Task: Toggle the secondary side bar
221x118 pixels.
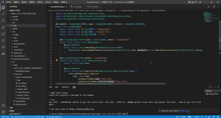Action: click(196, 2)
